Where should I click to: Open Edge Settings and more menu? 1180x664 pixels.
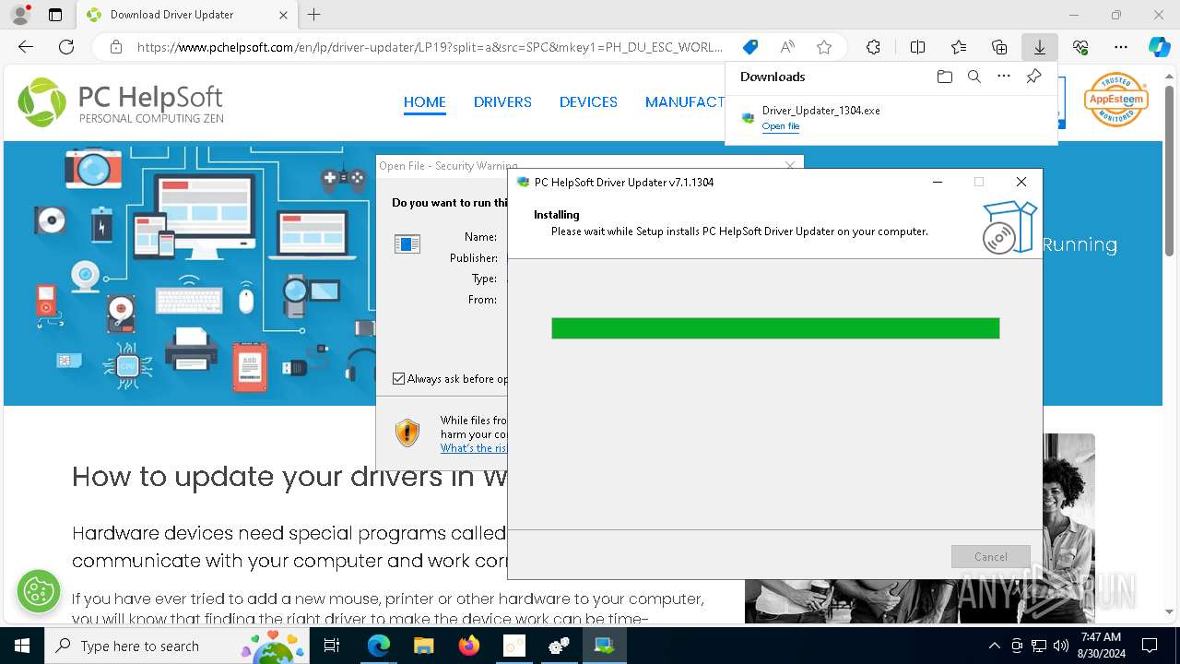tap(1121, 47)
